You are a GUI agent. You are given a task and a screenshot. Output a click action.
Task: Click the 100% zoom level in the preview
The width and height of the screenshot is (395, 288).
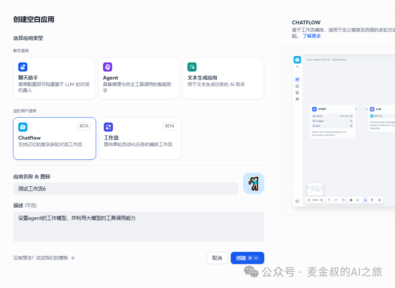pyautogui.click(x=315, y=200)
